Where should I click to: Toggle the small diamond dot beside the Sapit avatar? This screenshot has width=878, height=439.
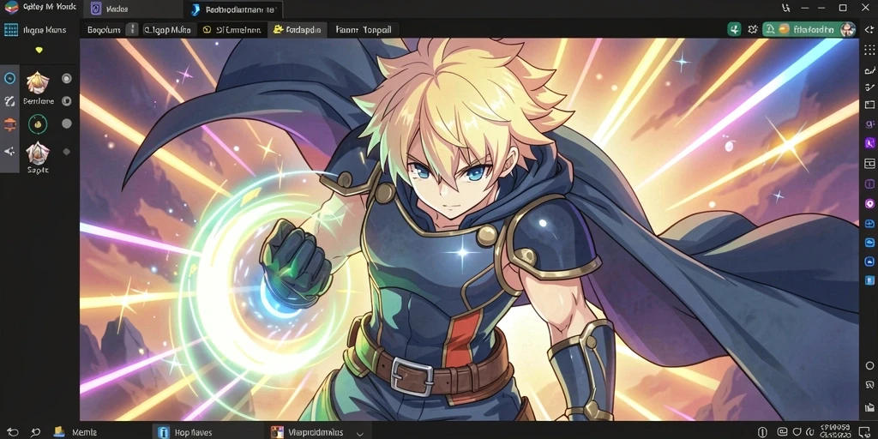[x=67, y=152]
